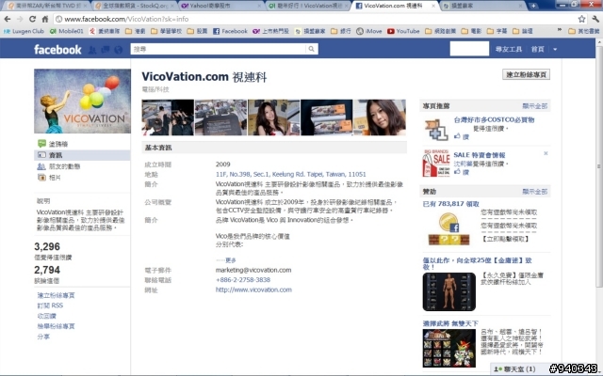Expand the 更多 link in the info section
This screenshot has height=376, width=603.
click(x=231, y=260)
